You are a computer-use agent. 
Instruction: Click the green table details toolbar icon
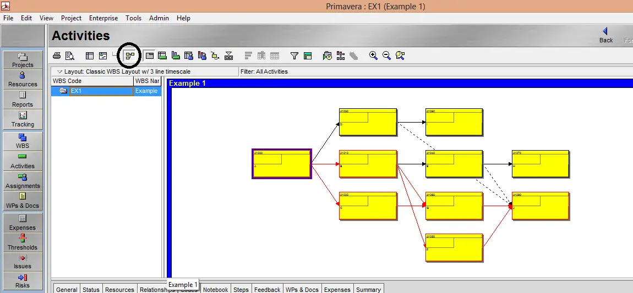162,56
